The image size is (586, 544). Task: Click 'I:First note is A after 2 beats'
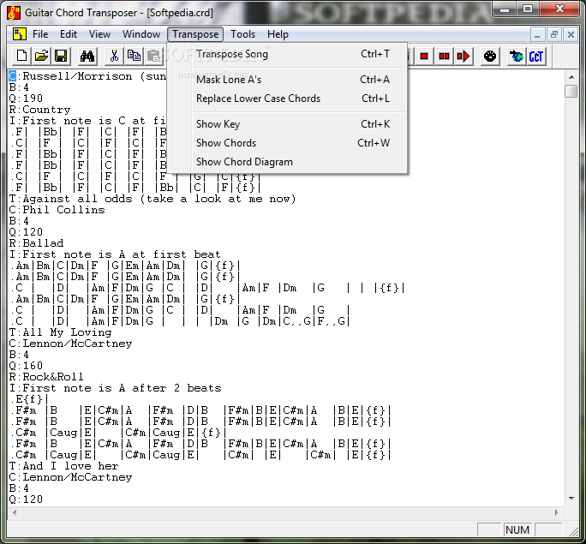115,388
